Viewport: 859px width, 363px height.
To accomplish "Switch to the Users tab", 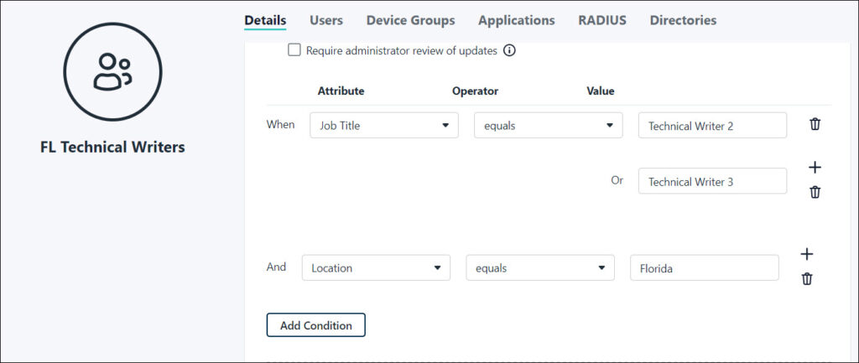I will coord(326,20).
